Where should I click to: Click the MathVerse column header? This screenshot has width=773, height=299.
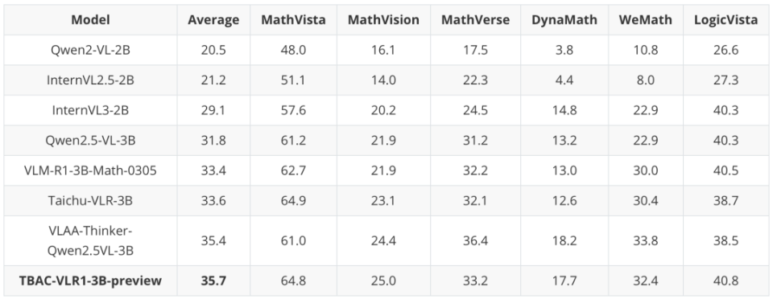475,19
